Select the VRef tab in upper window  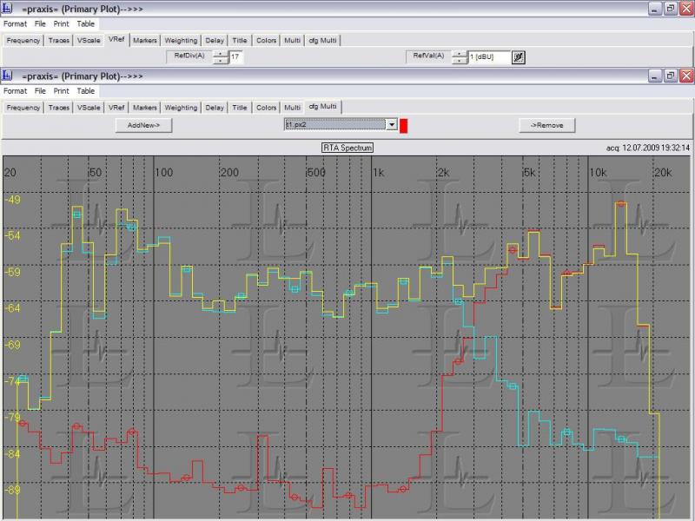(x=116, y=39)
